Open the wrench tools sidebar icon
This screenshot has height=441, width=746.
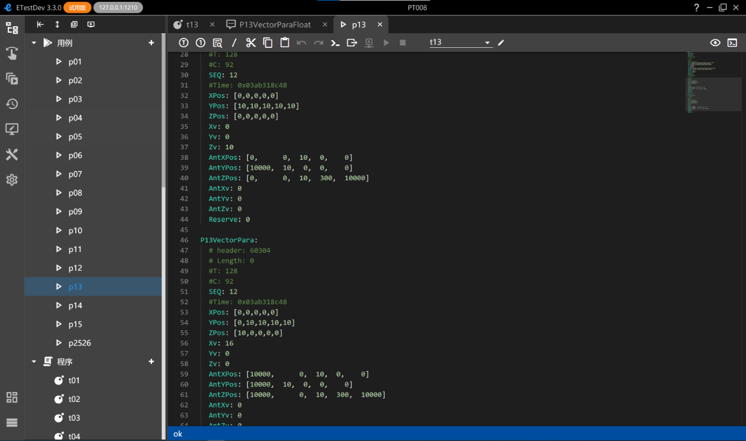pos(12,155)
